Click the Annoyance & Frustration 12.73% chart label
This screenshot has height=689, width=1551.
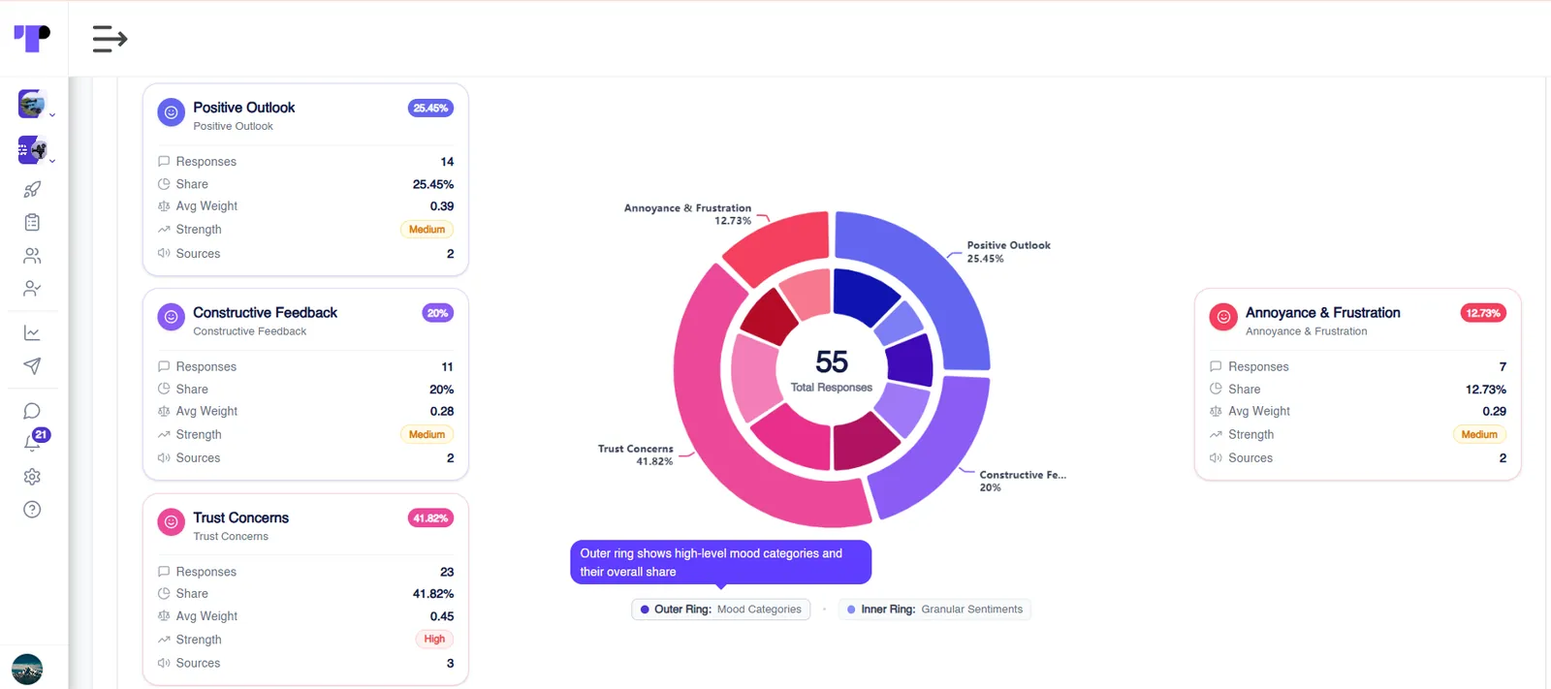pos(687,214)
